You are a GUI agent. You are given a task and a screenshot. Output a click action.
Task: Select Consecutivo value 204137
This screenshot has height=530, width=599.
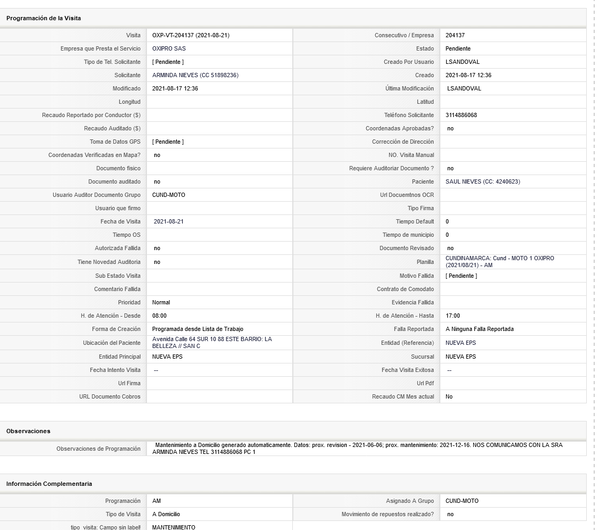[455, 35]
